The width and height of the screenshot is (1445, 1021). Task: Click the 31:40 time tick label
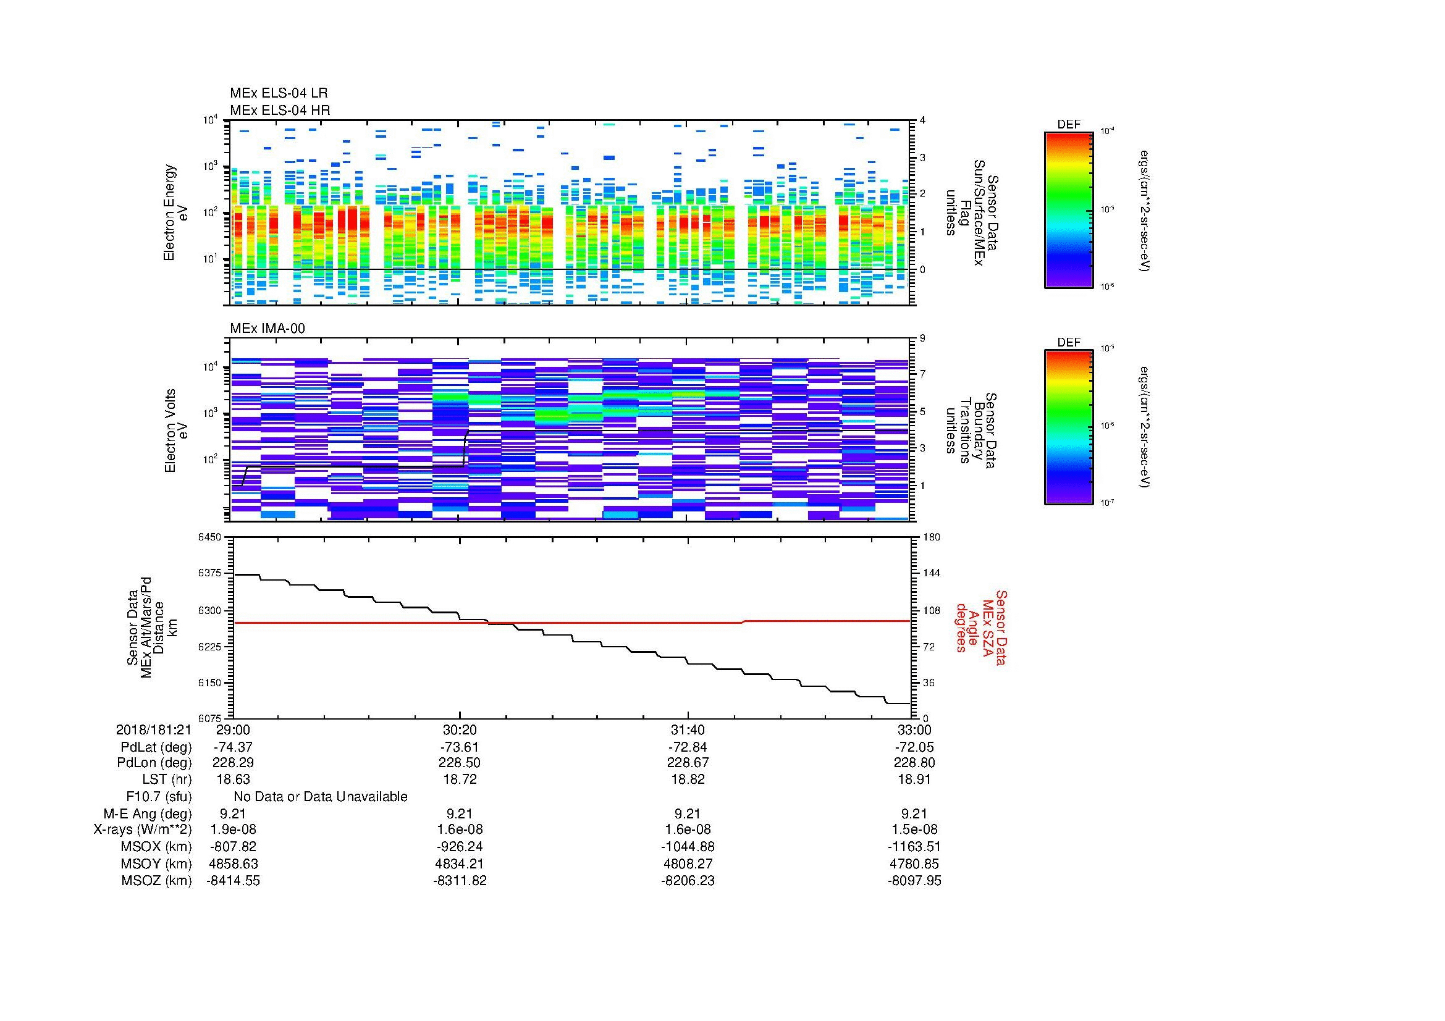tap(687, 730)
